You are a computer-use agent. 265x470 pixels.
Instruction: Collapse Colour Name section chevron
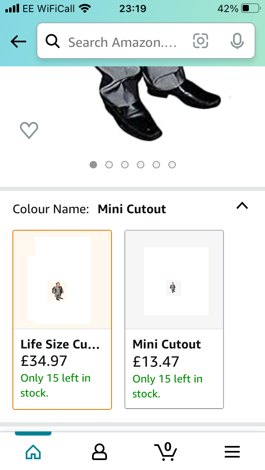point(242,206)
